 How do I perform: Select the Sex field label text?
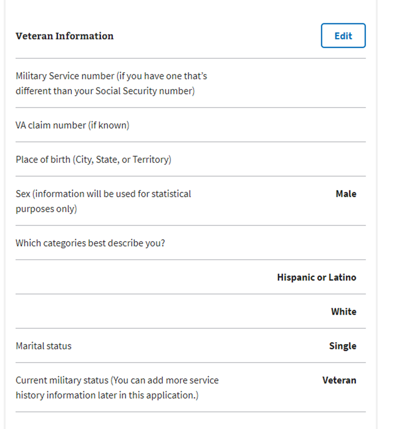(103, 201)
